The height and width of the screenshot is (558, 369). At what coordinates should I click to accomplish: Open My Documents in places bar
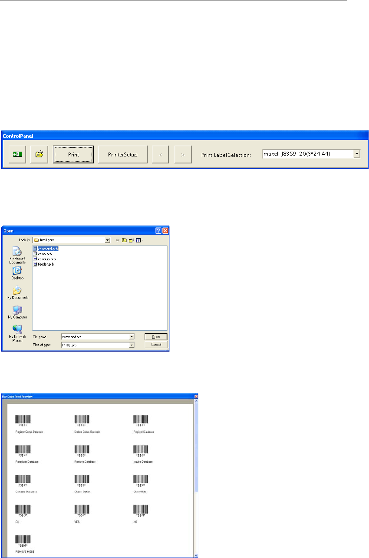click(x=17, y=293)
